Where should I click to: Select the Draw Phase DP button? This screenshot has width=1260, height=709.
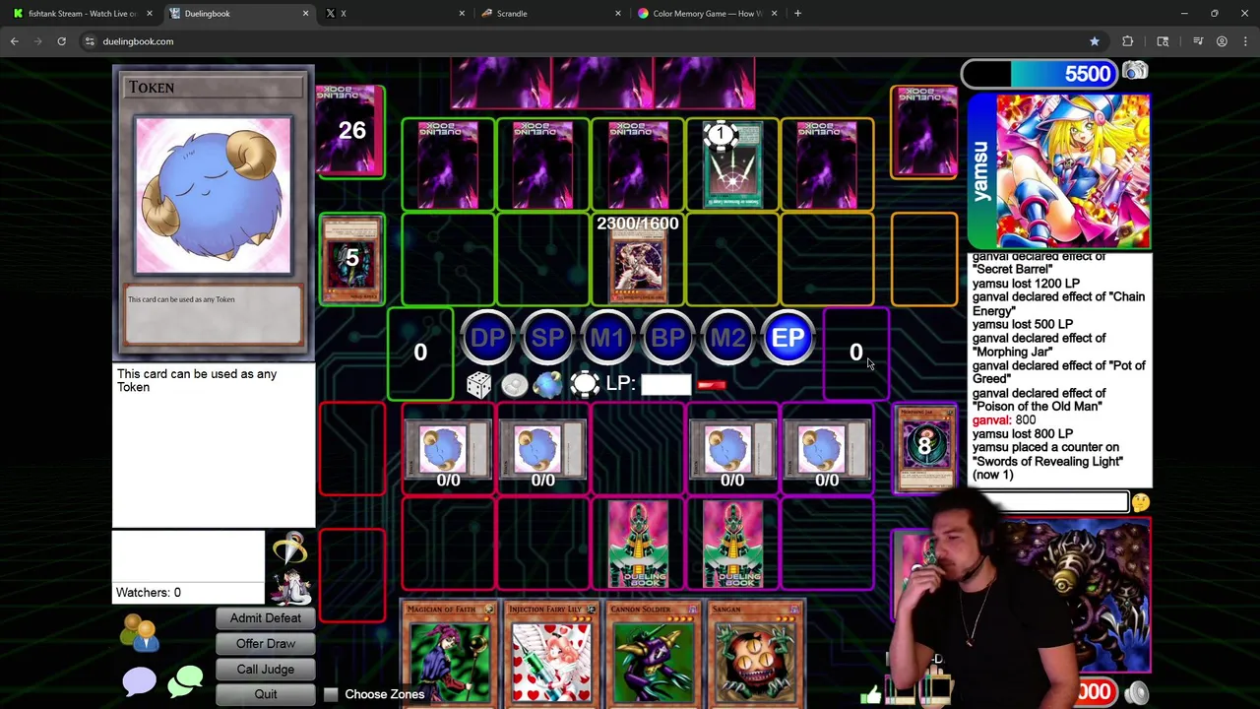click(487, 338)
